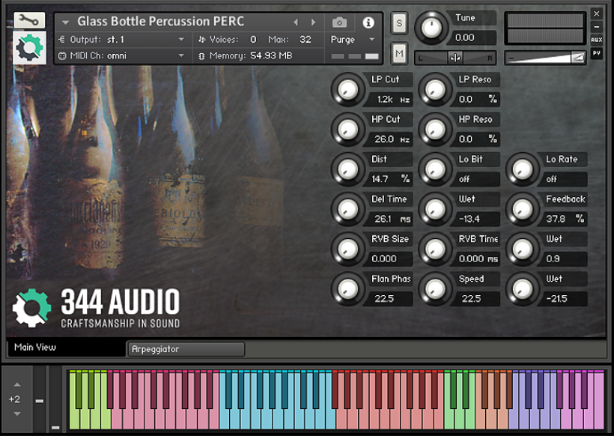The image size is (614, 436).
Task: Click the Tune value 0.00 field
Action: (x=472, y=37)
